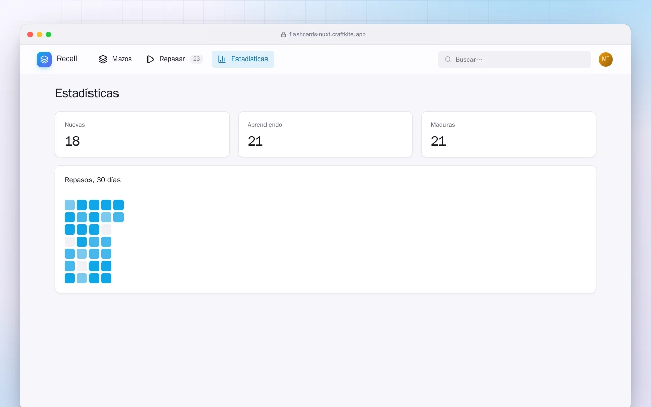The width and height of the screenshot is (651, 407).
Task: Open the Repasar tab
Action: (x=175, y=59)
